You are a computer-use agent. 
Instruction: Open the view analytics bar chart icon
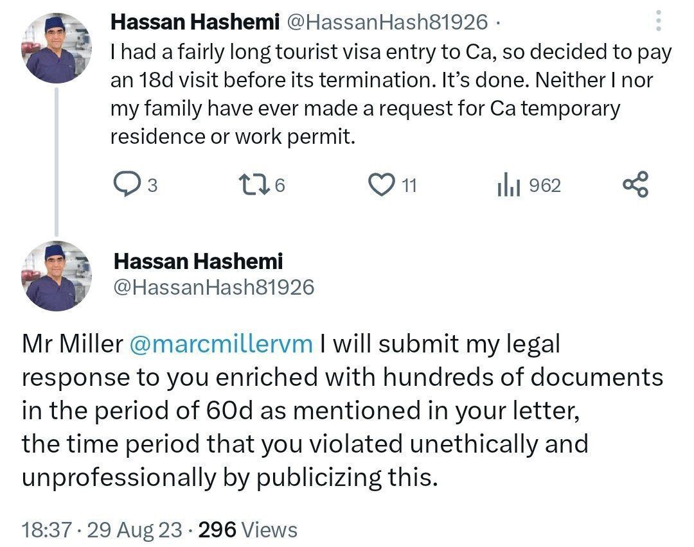point(508,186)
